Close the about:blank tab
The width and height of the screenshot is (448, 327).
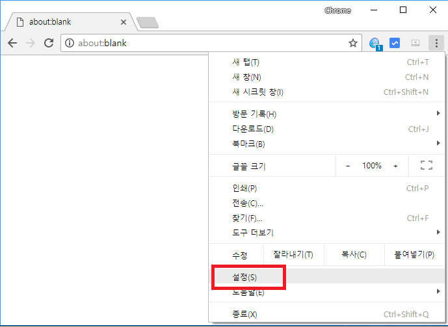[124, 22]
